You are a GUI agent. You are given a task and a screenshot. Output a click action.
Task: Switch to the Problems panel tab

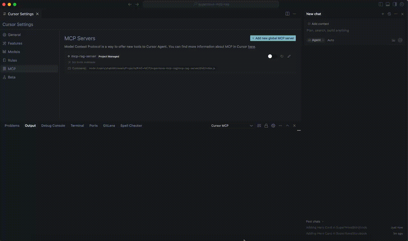[12, 126]
